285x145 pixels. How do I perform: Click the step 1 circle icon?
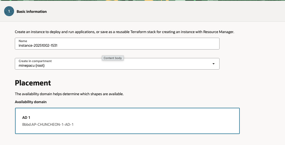(9, 12)
